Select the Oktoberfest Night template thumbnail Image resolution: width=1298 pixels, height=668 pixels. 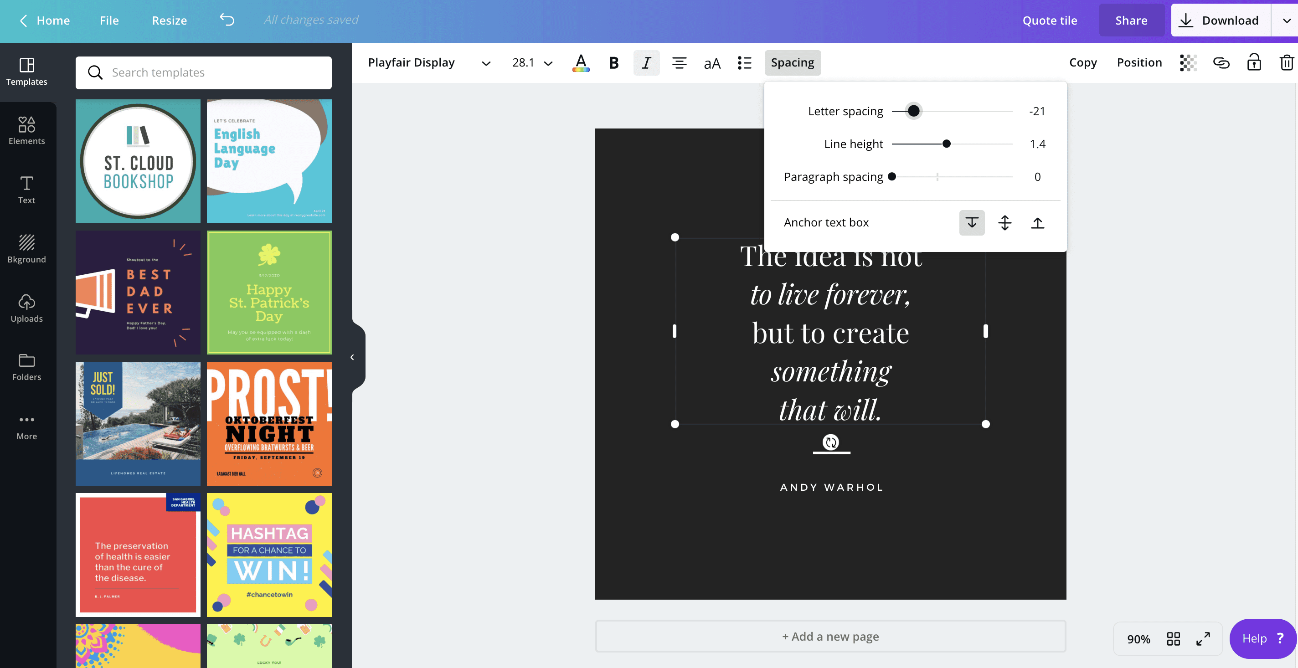tap(269, 424)
